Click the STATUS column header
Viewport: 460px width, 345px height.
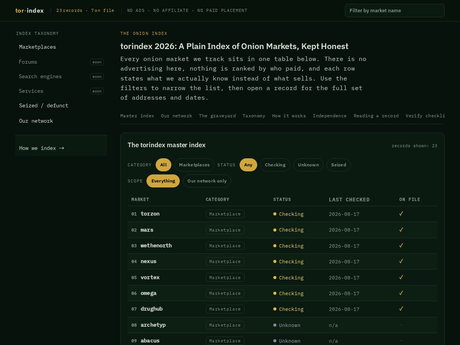282,199
